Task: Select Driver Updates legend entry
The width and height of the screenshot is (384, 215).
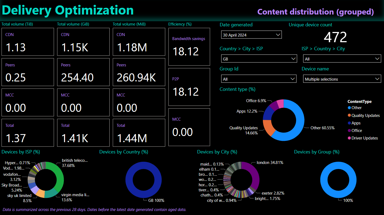Action: (364, 138)
